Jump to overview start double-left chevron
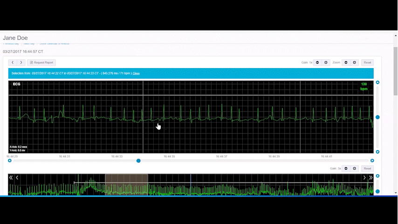398x224 pixels. coord(11,178)
